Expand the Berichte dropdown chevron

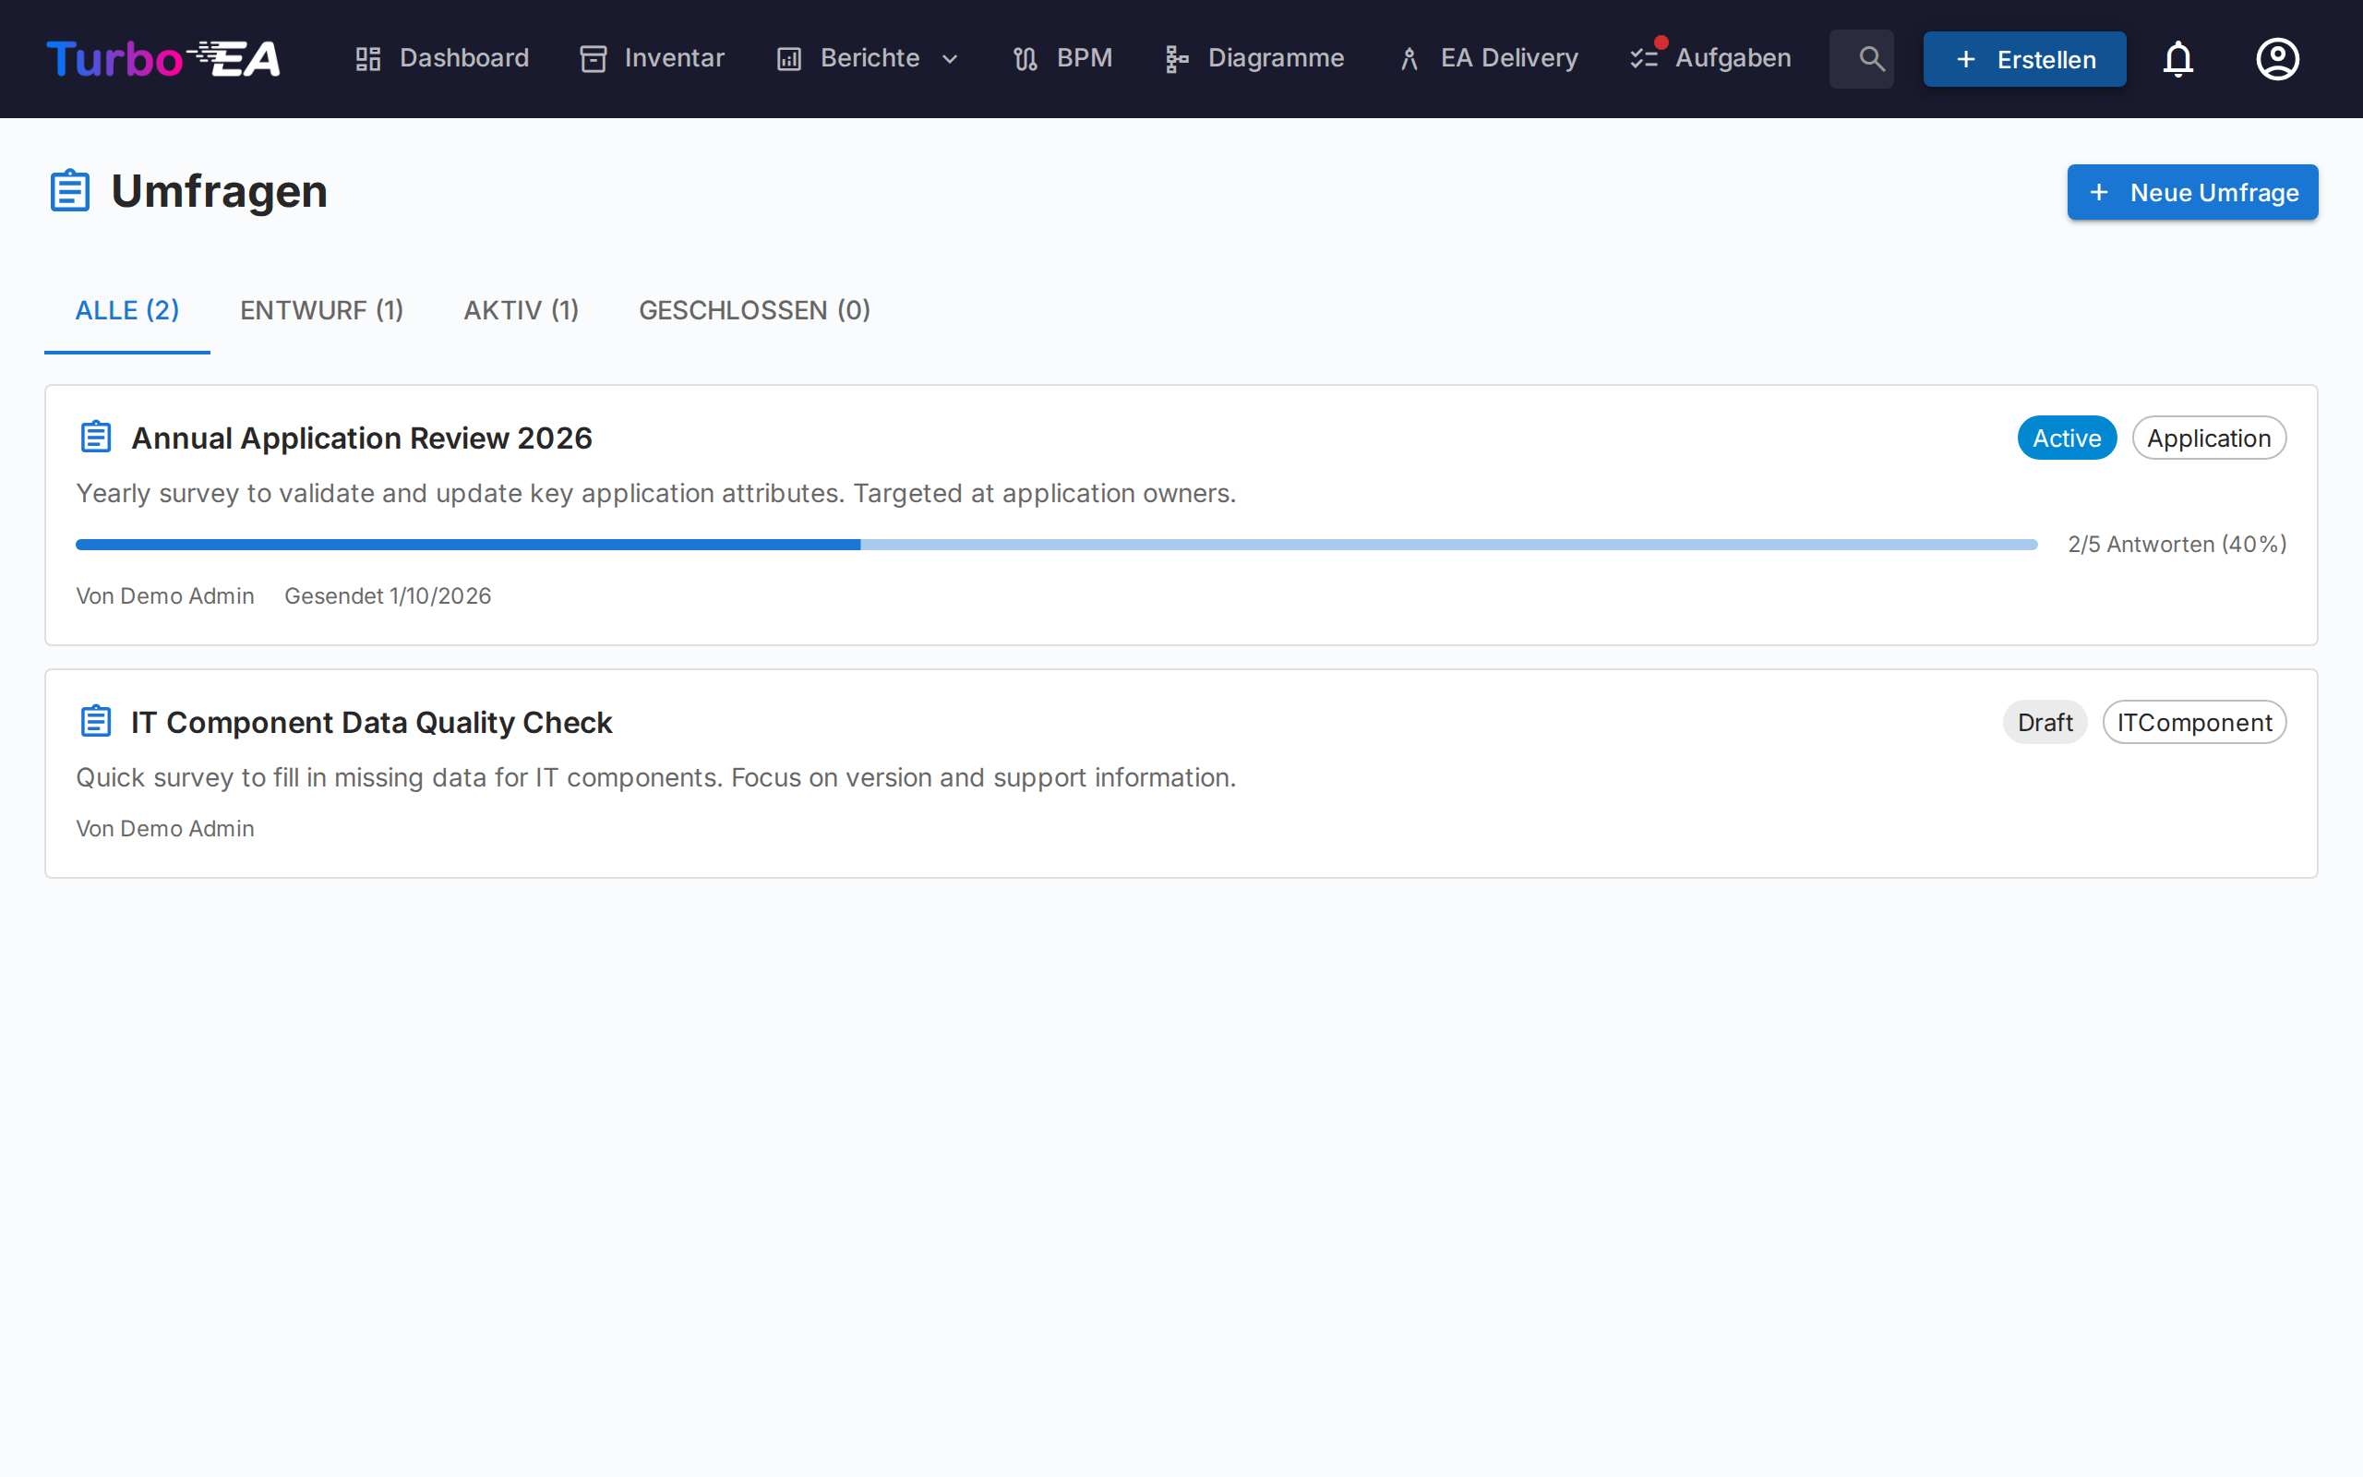[x=949, y=58]
